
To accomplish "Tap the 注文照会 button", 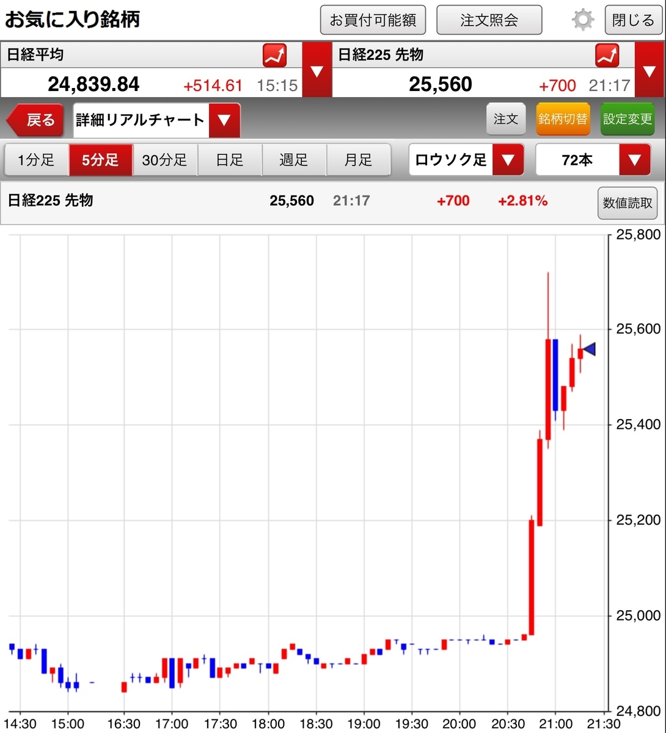I will click(x=489, y=20).
